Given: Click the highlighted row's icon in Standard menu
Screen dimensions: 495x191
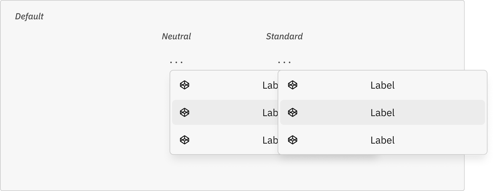Looking at the screenshot, I should (x=293, y=112).
